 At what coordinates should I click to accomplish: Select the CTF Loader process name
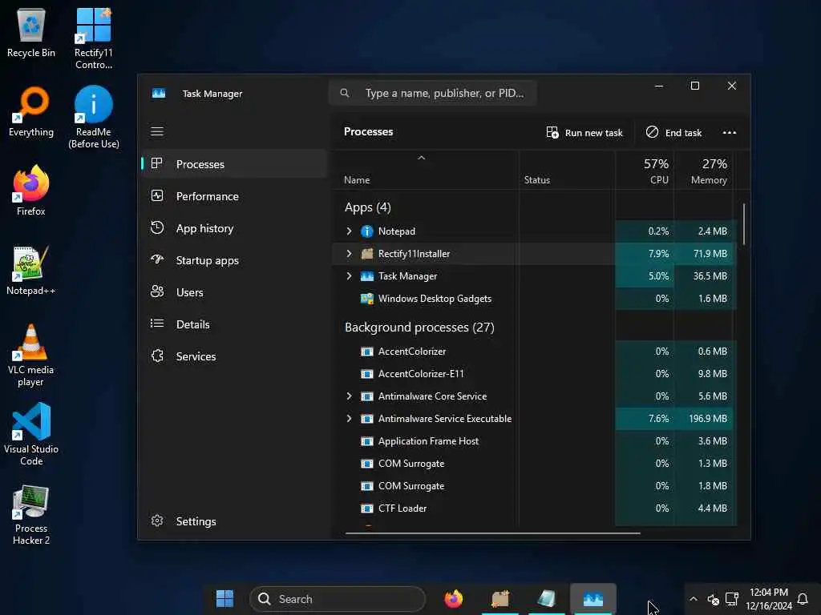click(402, 508)
